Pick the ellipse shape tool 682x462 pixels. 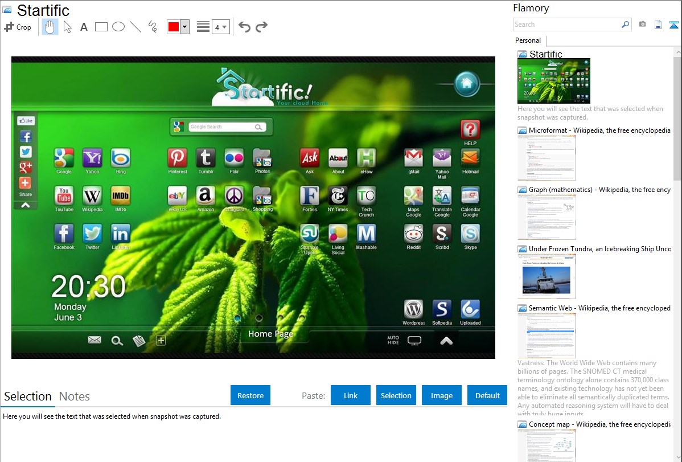click(118, 27)
